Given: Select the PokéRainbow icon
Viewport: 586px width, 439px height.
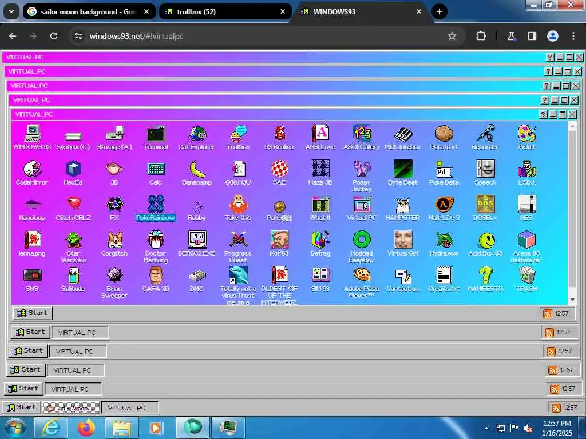Looking at the screenshot, I should click(156, 208).
